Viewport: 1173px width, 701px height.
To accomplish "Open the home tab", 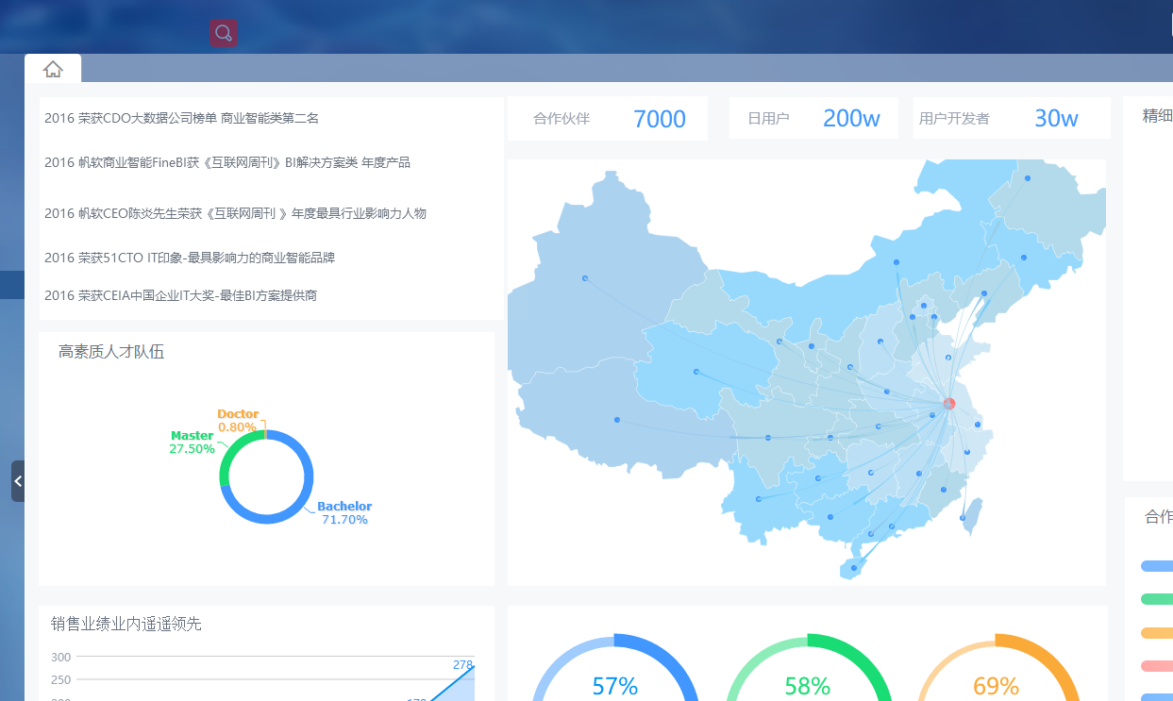I will pos(53,69).
